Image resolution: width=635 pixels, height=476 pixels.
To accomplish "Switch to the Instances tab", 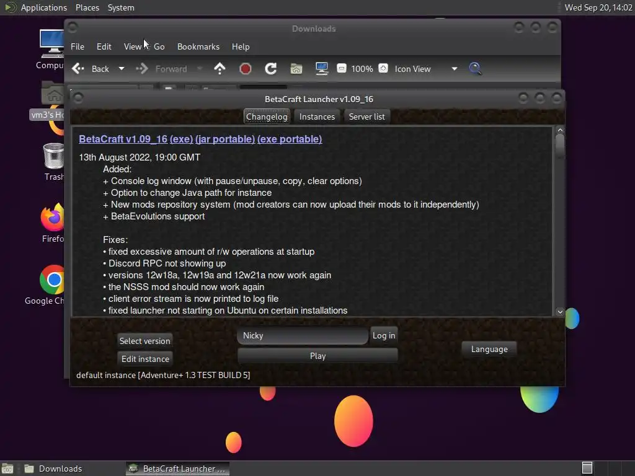I will [x=317, y=117].
